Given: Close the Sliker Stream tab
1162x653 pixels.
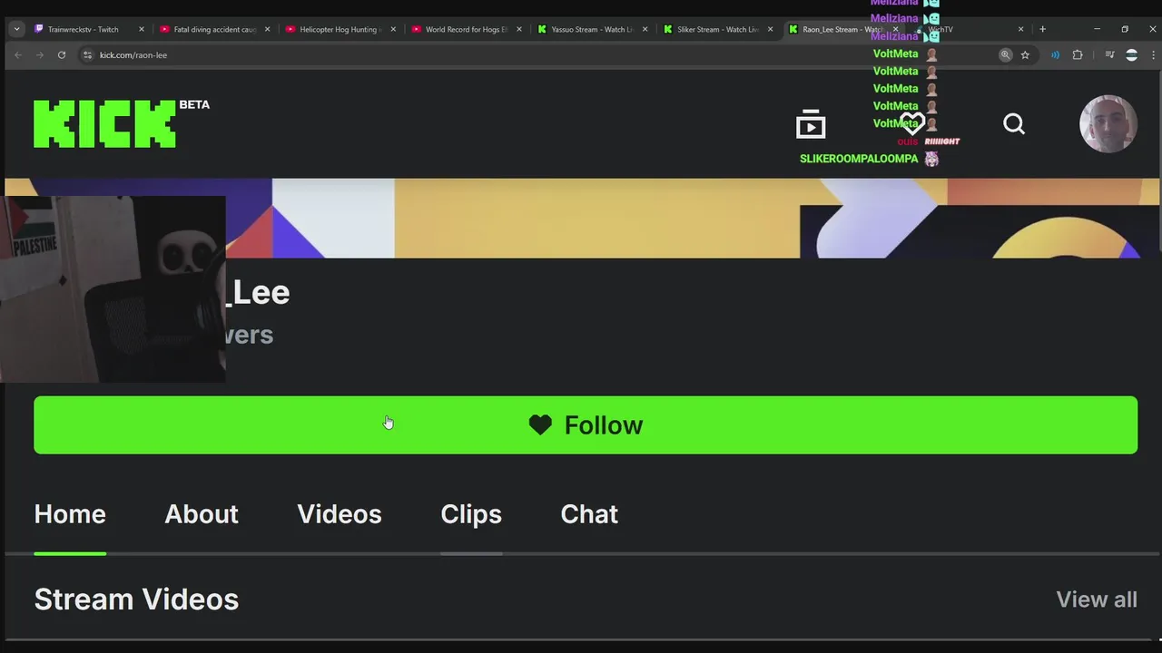Looking at the screenshot, I should pyautogui.click(x=770, y=29).
